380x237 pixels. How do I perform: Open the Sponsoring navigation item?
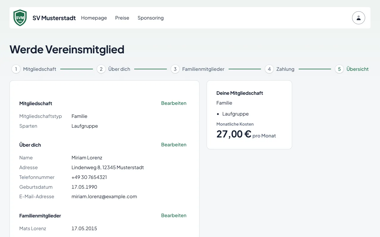151,18
